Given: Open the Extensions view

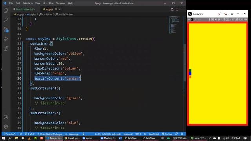Looking at the screenshot, I should coord(6,49).
